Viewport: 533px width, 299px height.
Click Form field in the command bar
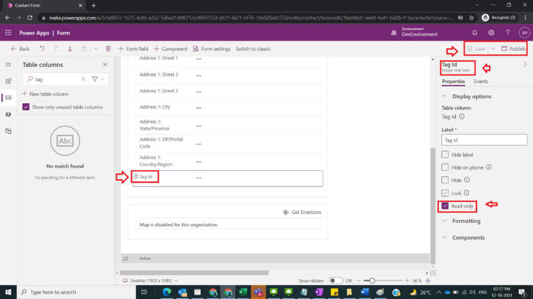point(133,49)
